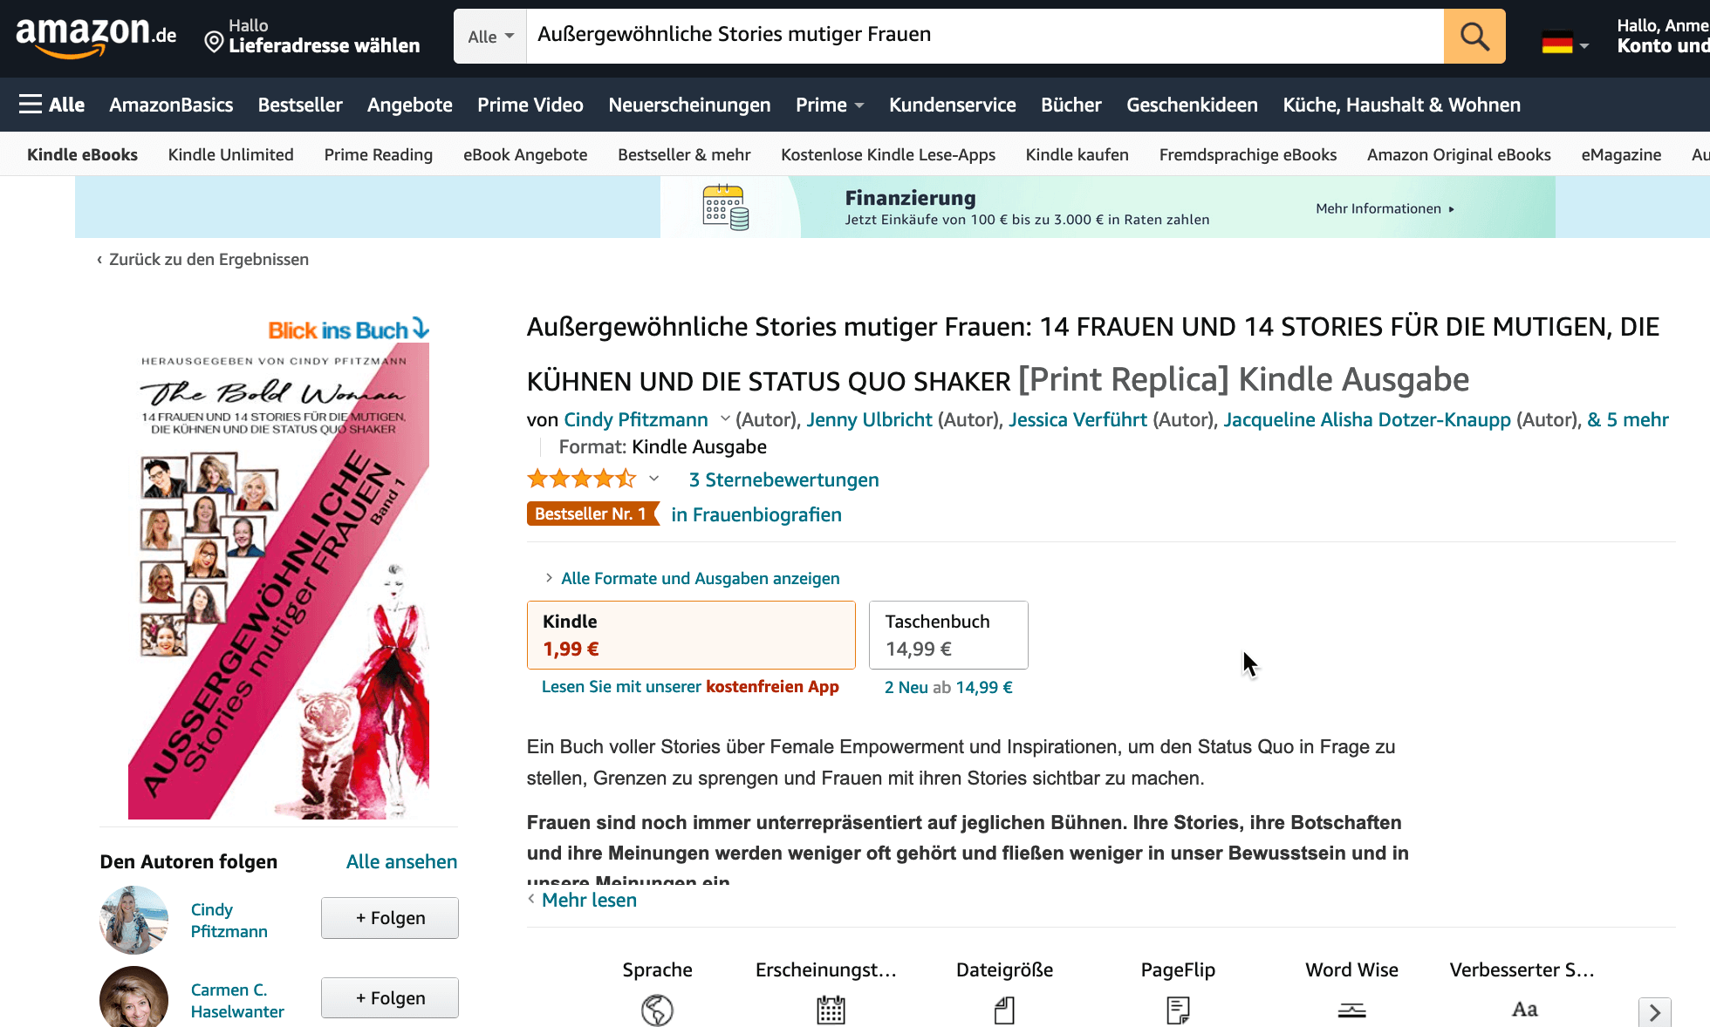Click the book cover Blick ins Buch
The height and width of the screenshot is (1027, 1710).
pyautogui.click(x=278, y=568)
